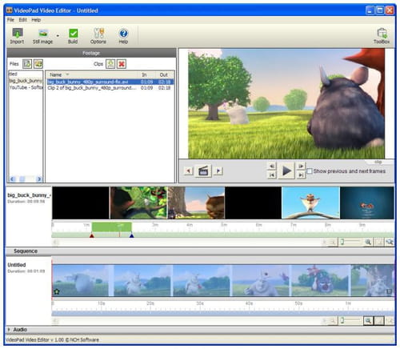
Task: Open the File menu
Action: [x=10, y=20]
